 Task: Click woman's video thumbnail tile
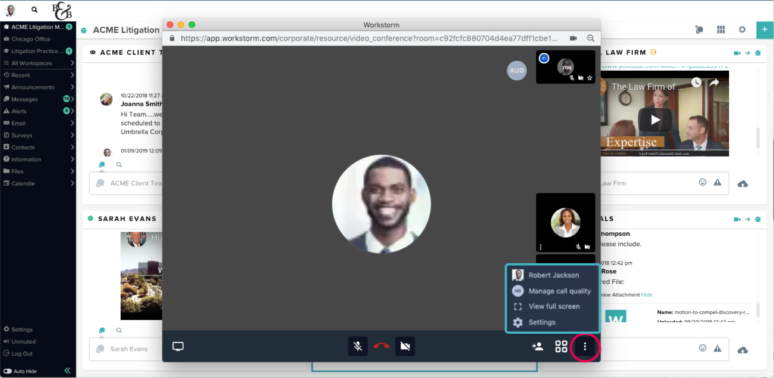tap(566, 223)
